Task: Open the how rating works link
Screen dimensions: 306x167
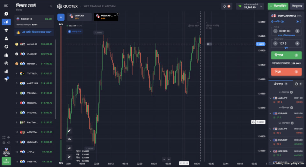Action: click(x=34, y=32)
